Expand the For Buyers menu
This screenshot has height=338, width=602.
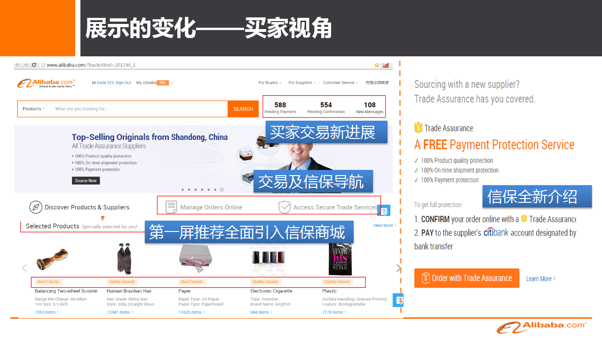click(270, 83)
